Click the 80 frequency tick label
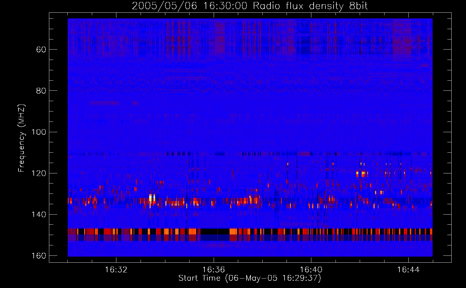 (41, 91)
